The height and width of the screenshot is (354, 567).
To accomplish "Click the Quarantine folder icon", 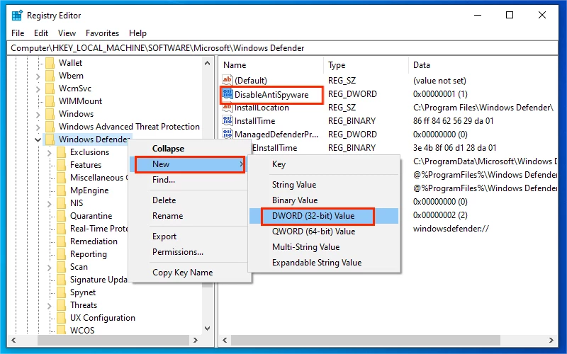I will 61,216.
